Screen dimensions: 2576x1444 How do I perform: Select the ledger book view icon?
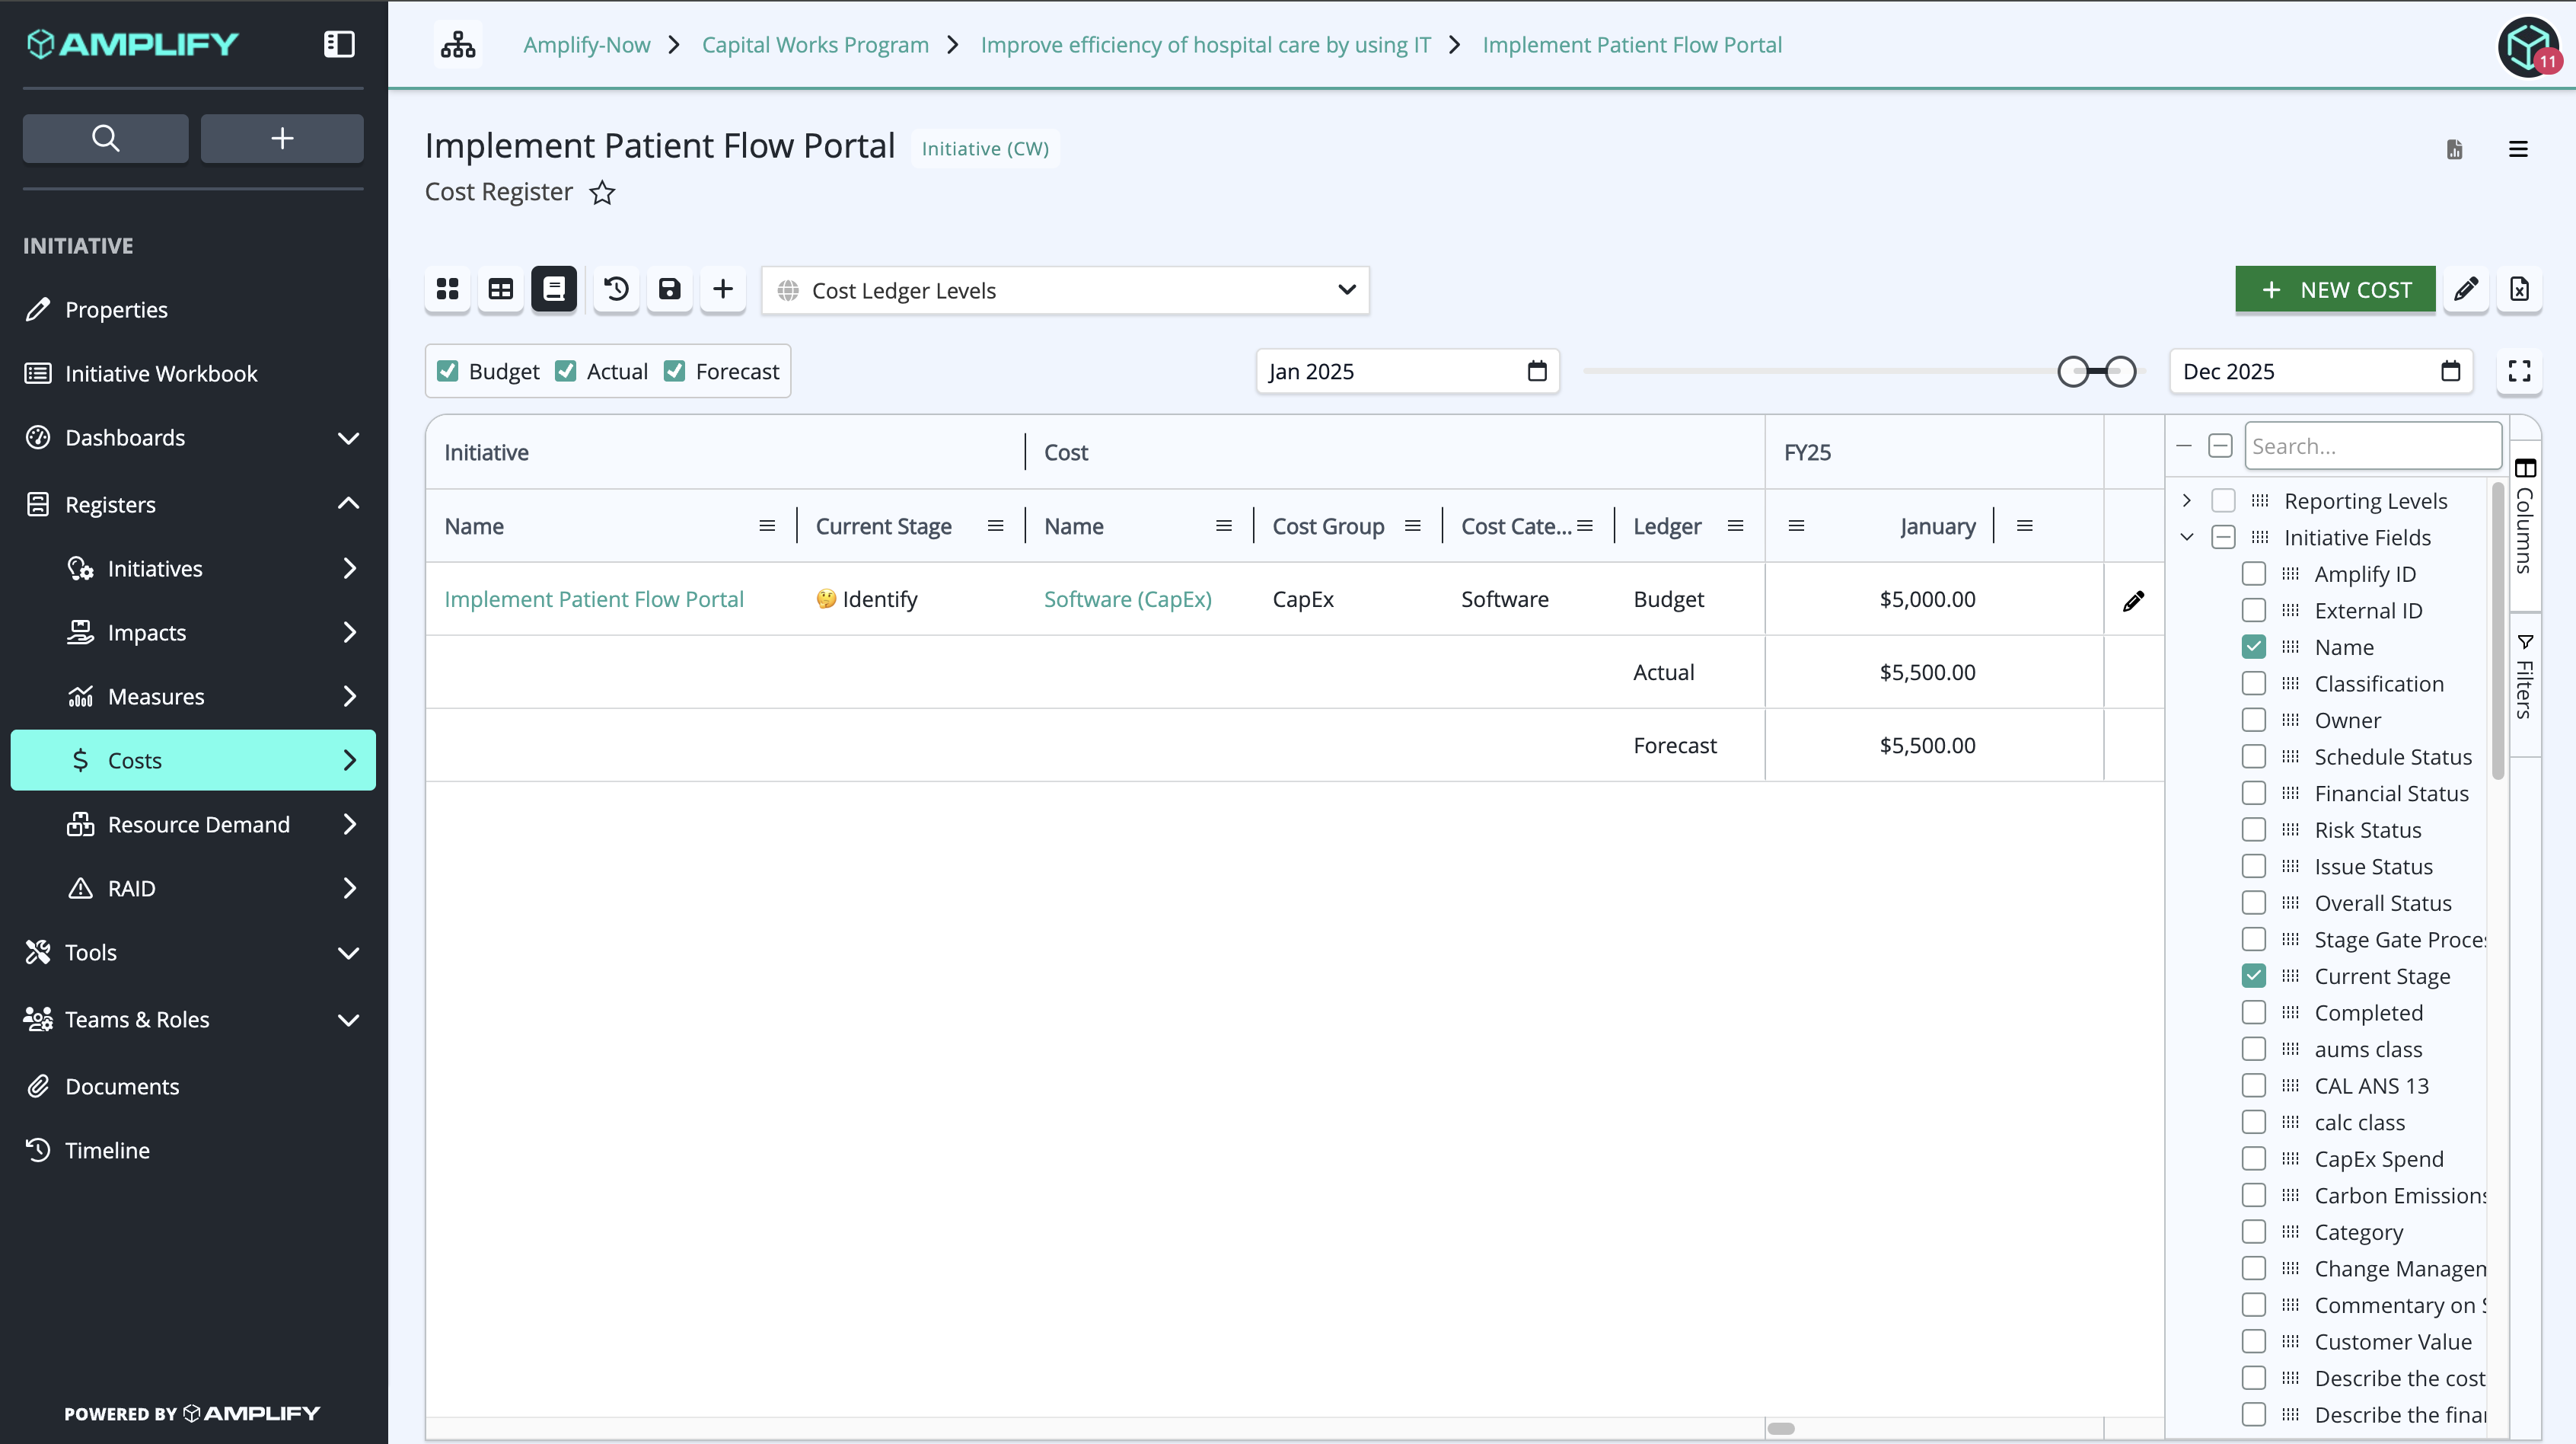tap(554, 289)
